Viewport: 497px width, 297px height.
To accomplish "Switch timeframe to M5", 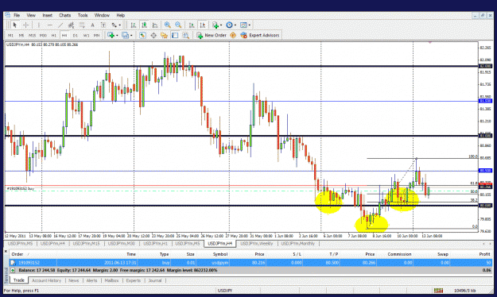I will pyautogui.click(x=21, y=36).
